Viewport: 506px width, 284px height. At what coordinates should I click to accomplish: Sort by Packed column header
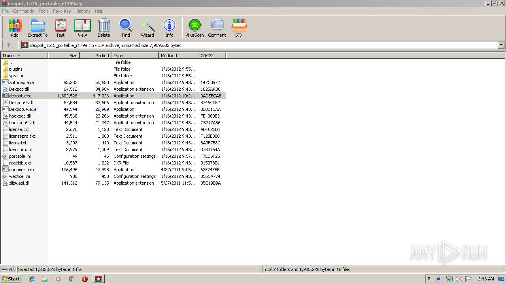tap(96, 56)
